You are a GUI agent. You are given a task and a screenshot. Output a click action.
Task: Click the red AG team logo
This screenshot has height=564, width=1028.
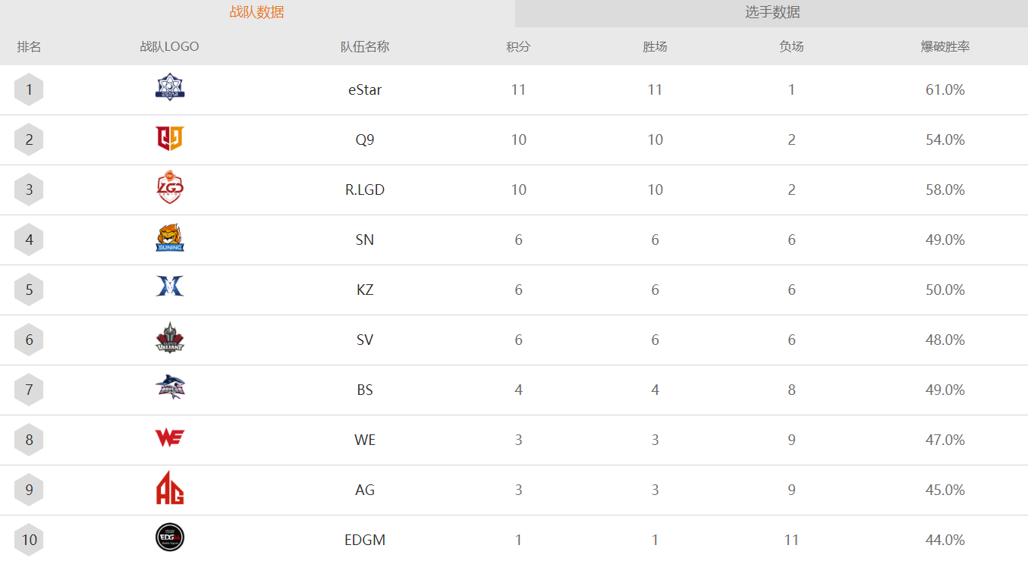click(x=170, y=487)
